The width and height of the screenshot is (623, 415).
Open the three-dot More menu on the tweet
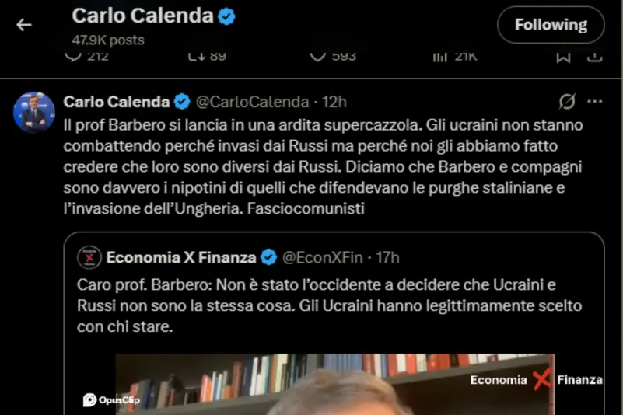pos(595,102)
